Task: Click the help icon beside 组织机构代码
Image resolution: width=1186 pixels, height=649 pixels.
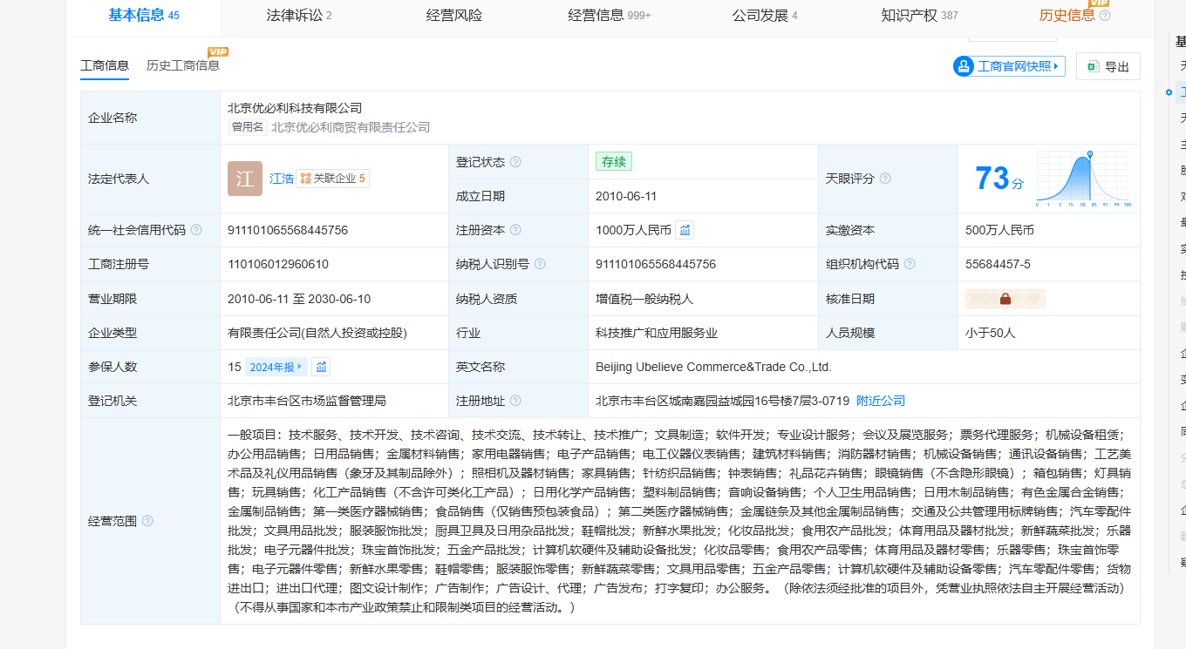Action: click(x=910, y=264)
